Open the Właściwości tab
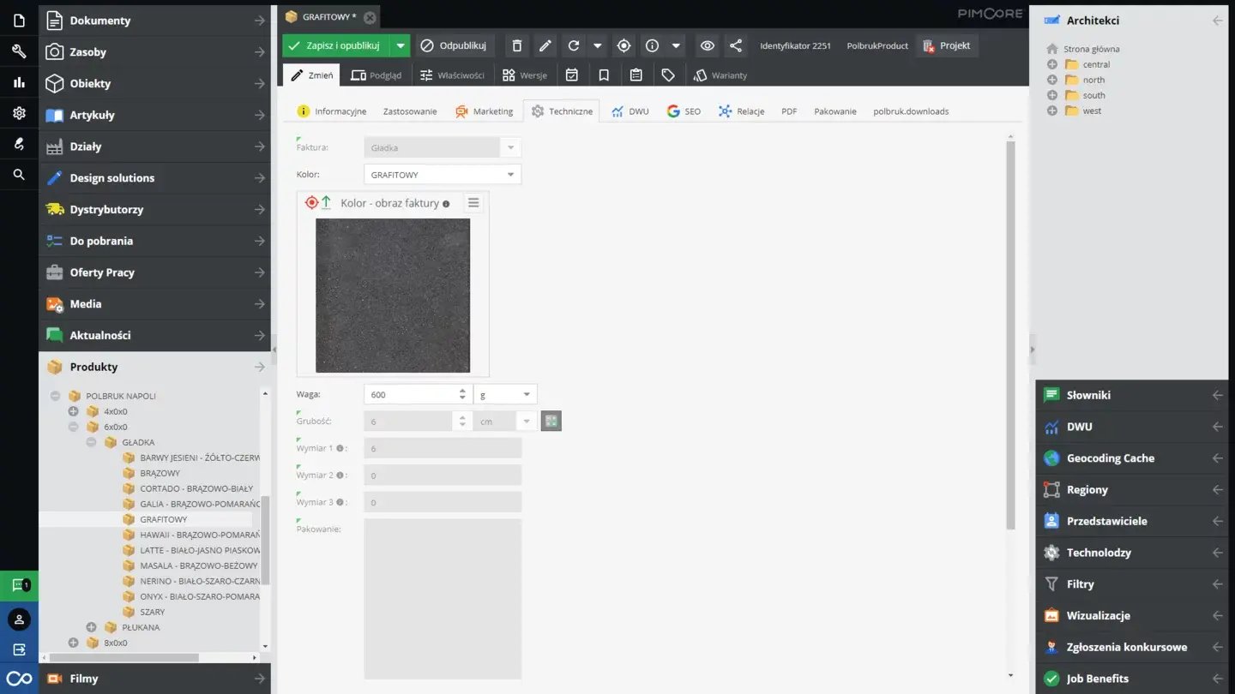This screenshot has width=1235, height=694. 452,75
